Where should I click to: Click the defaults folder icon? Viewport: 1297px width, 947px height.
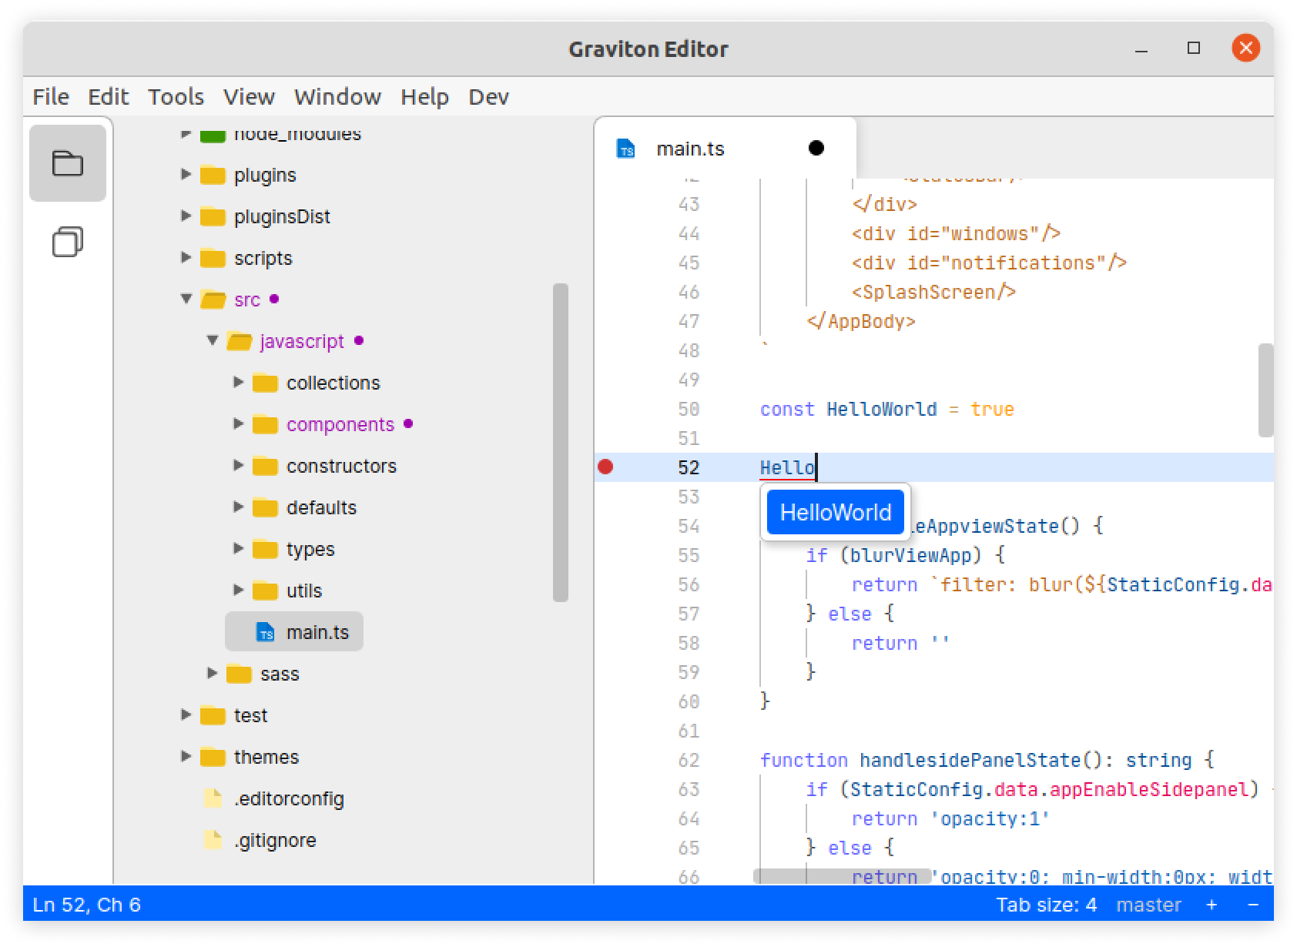click(x=265, y=508)
